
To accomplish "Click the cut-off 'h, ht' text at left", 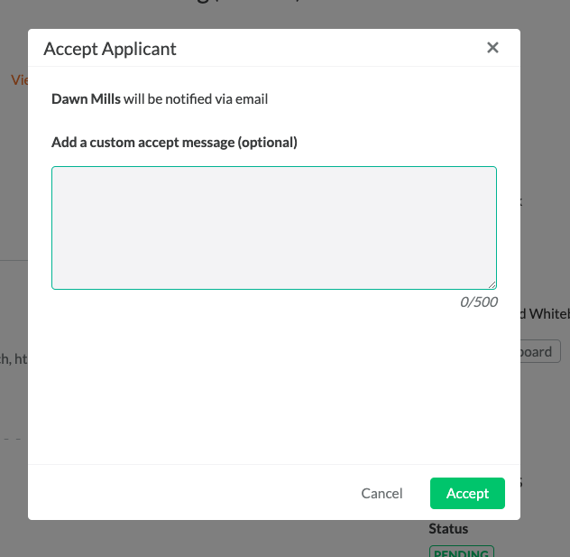I will point(14,359).
